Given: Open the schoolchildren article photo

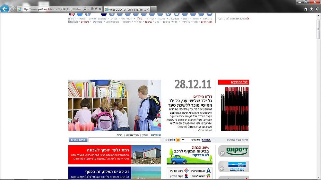Looking at the screenshot, I should tap(115, 105).
